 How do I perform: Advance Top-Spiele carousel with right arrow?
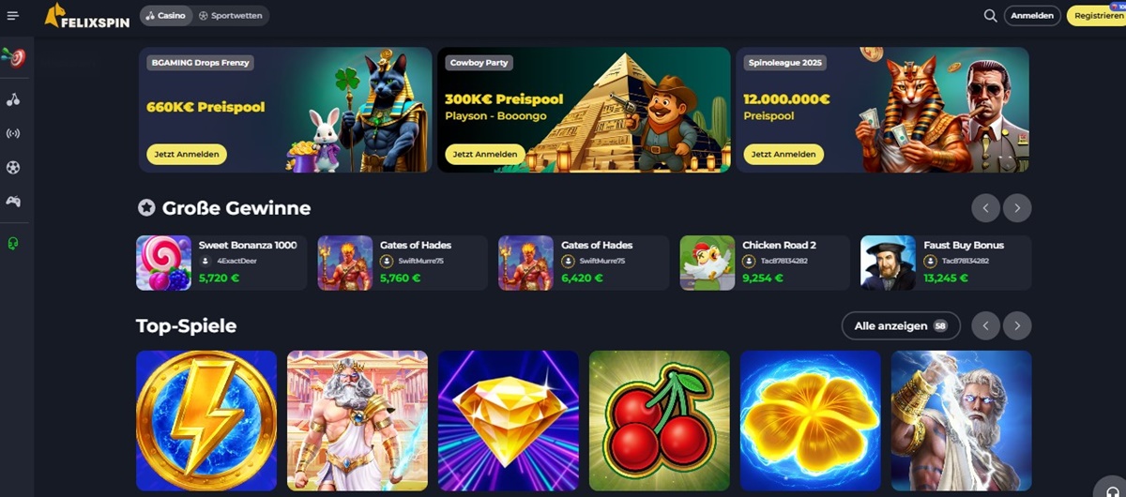1017,325
